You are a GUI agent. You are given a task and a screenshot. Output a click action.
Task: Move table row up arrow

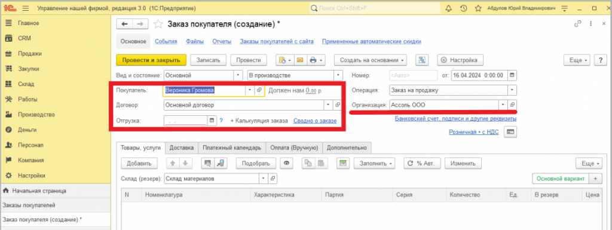point(173,163)
